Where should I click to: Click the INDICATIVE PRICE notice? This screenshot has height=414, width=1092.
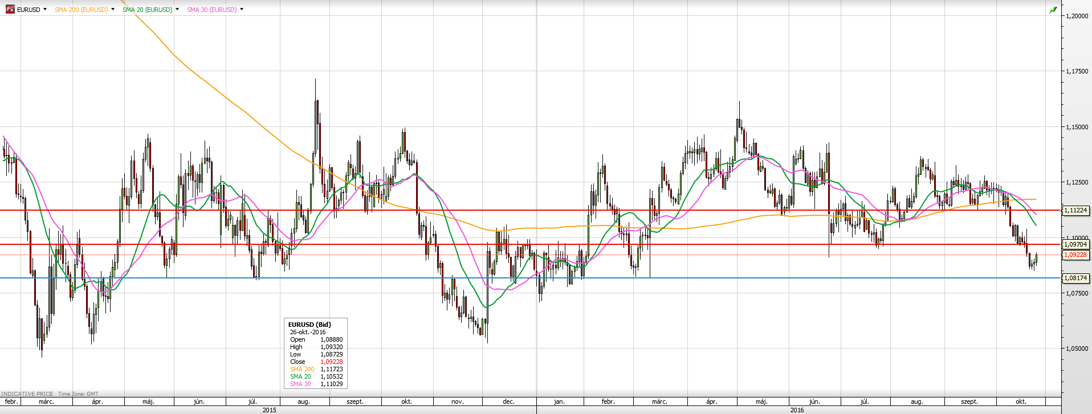[27, 393]
